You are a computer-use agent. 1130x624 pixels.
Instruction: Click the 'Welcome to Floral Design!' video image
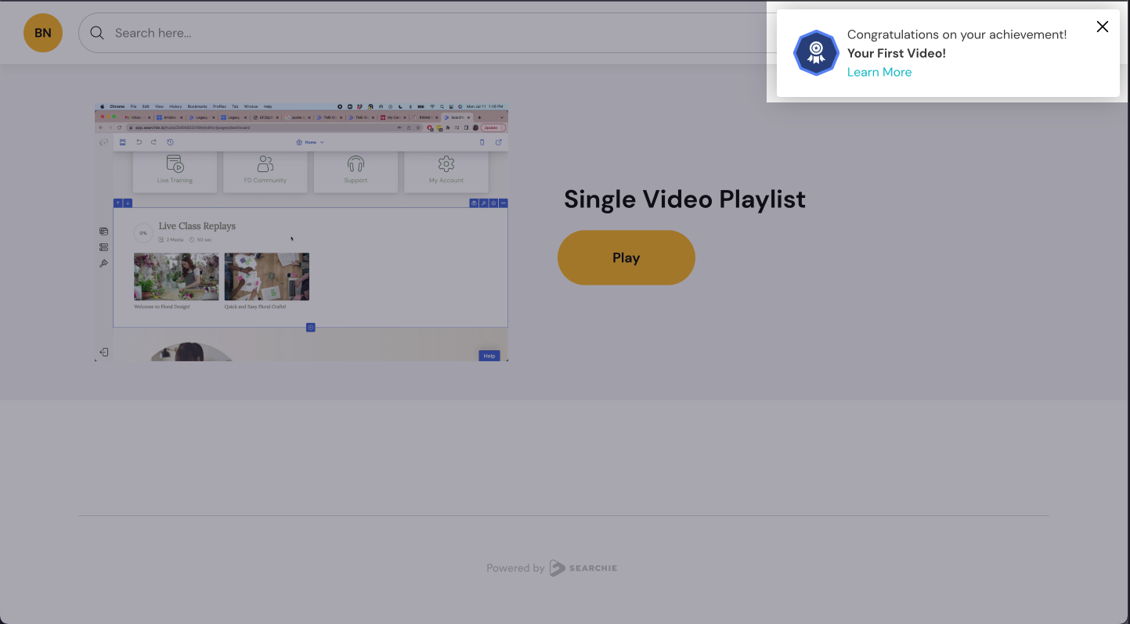tap(176, 277)
